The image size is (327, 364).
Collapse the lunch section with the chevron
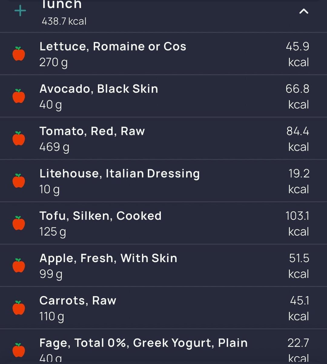pos(304,11)
